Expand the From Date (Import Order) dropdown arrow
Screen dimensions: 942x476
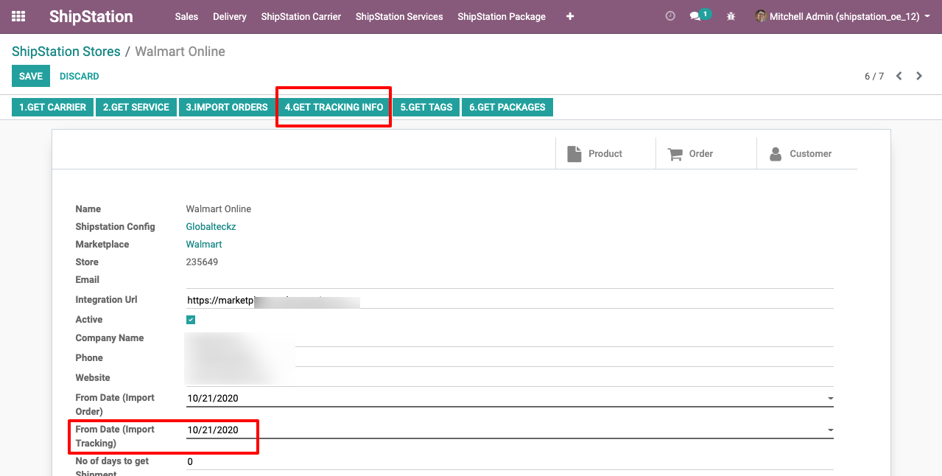830,399
